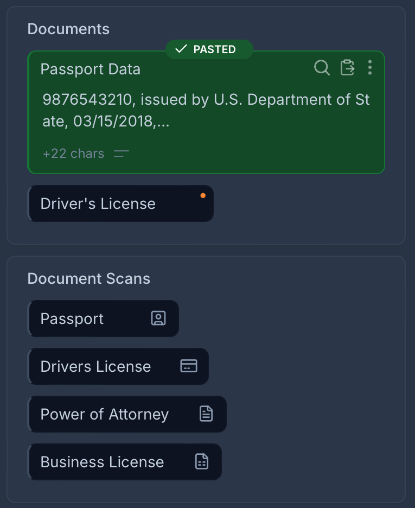
Task: Open the three-dot menu on Passport Data
Action: point(370,68)
